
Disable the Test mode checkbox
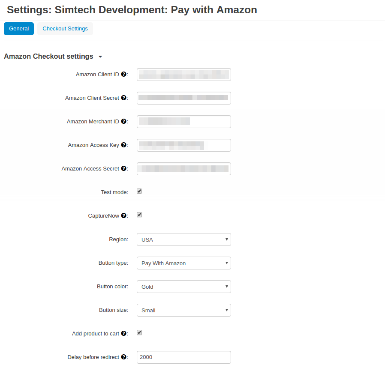(x=139, y=191)
